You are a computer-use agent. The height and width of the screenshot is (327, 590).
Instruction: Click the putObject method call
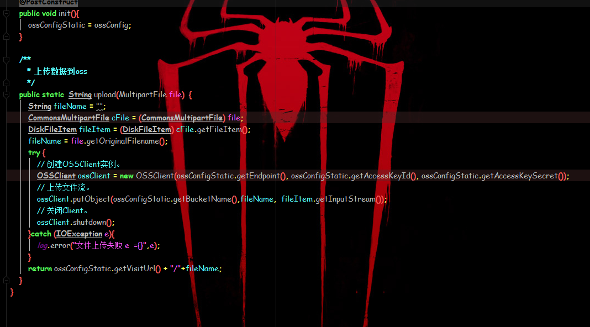tap(92, 199)
